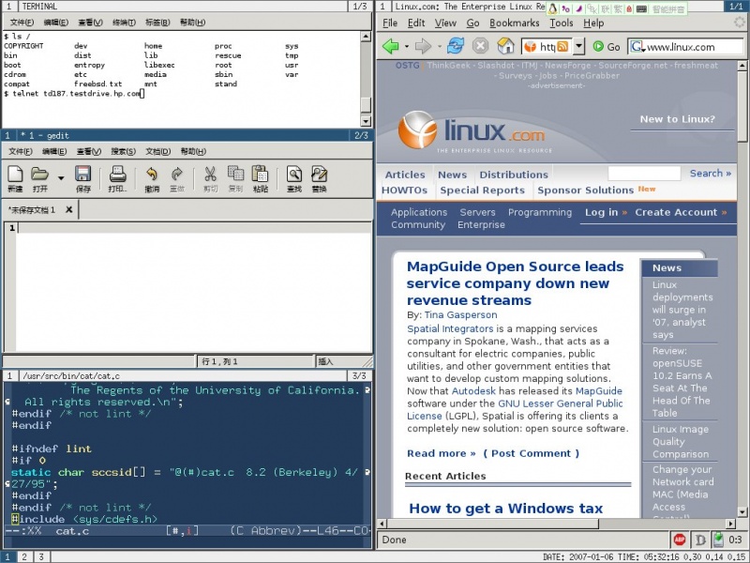Click the Tina Gasperson author link
The image size is (750, 563).
[x=460, y=315]
